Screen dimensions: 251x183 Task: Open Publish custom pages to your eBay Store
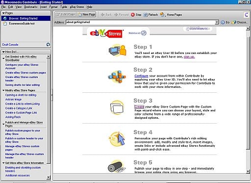[23, 132]
